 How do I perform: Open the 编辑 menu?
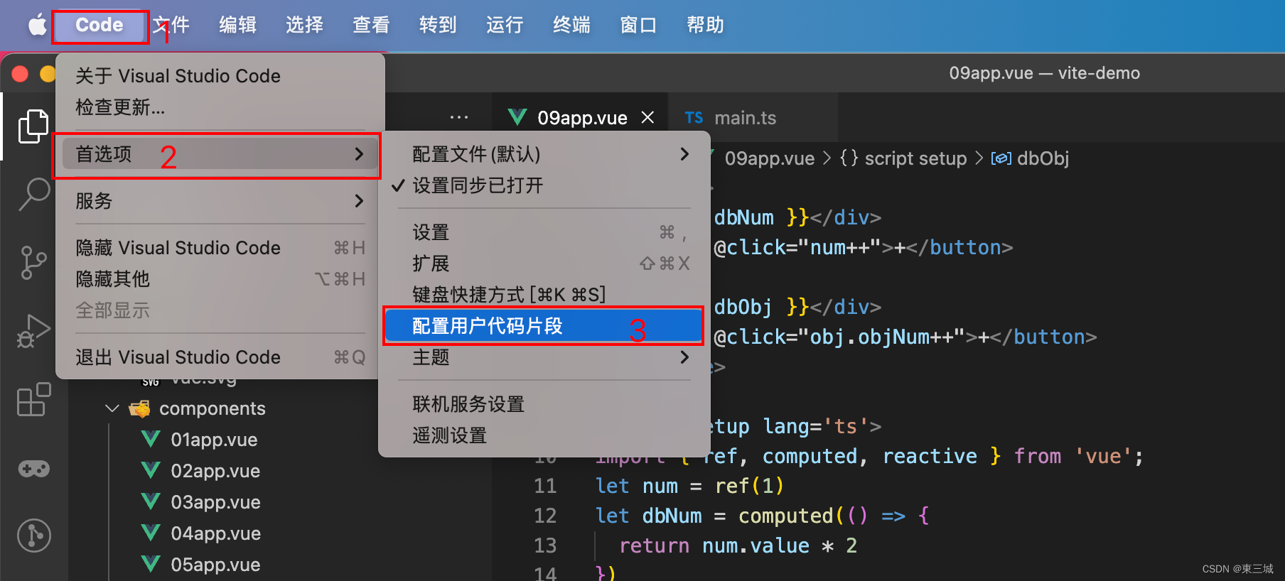pos(237,25)
